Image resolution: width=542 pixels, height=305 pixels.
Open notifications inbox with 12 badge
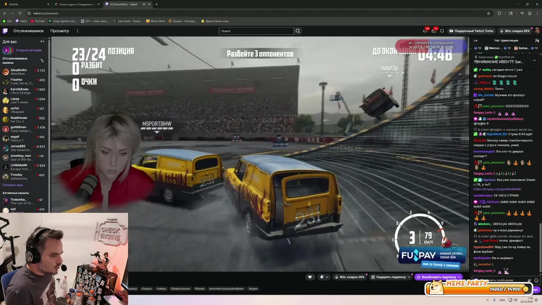point(434,30)
